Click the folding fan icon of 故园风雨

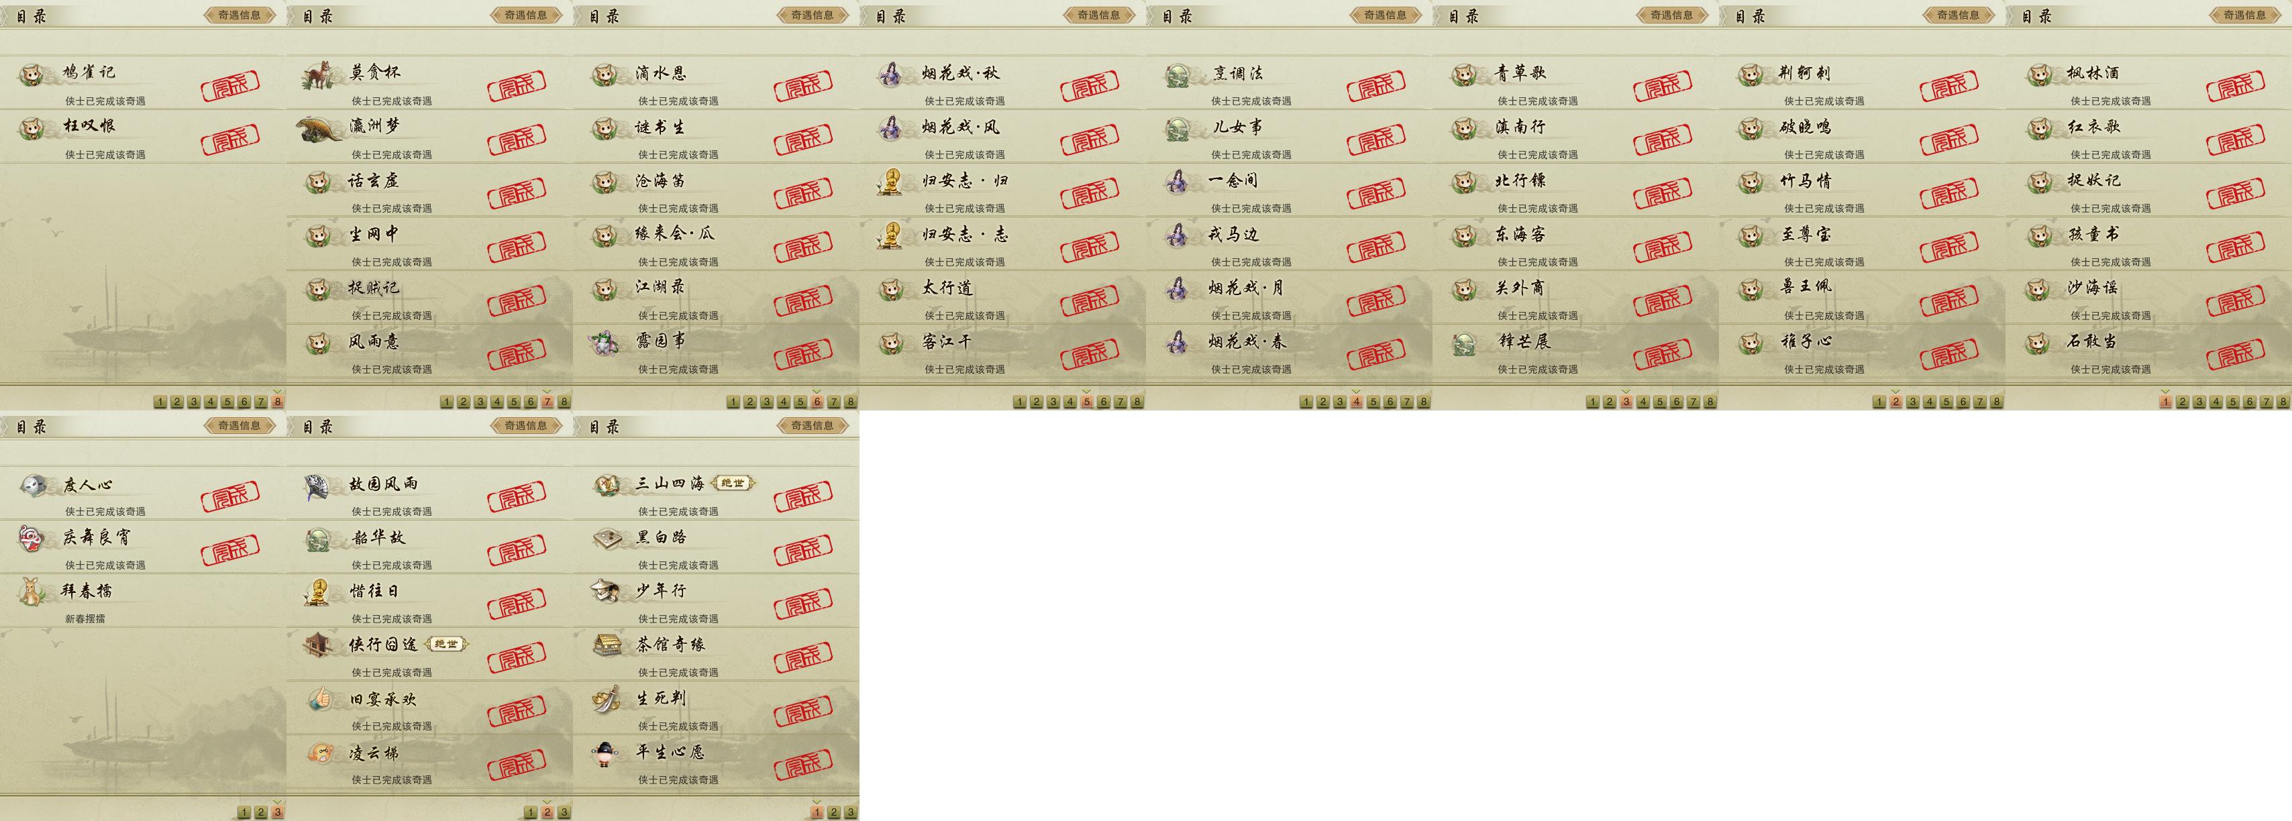(317, 486)
